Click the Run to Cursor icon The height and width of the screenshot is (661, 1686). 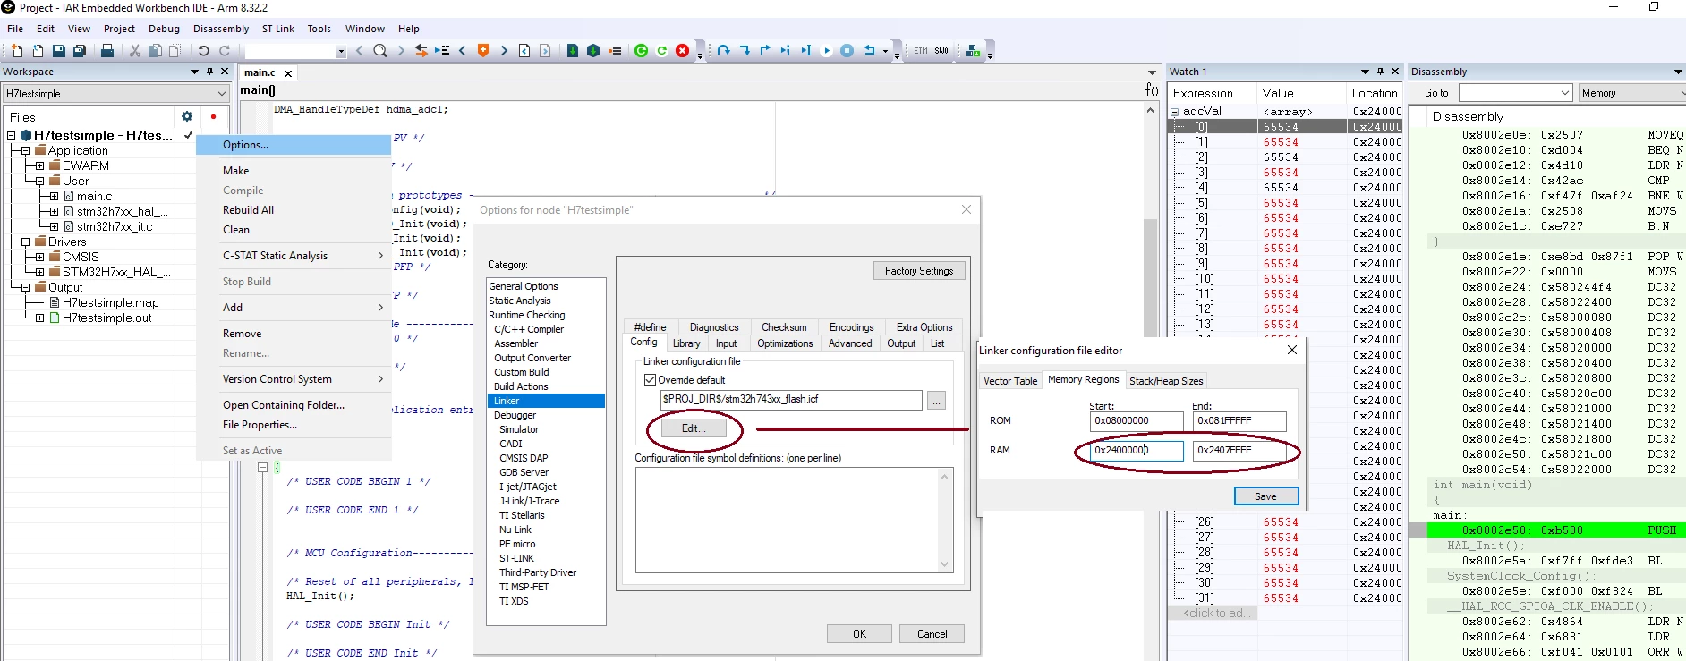[805, 51]
